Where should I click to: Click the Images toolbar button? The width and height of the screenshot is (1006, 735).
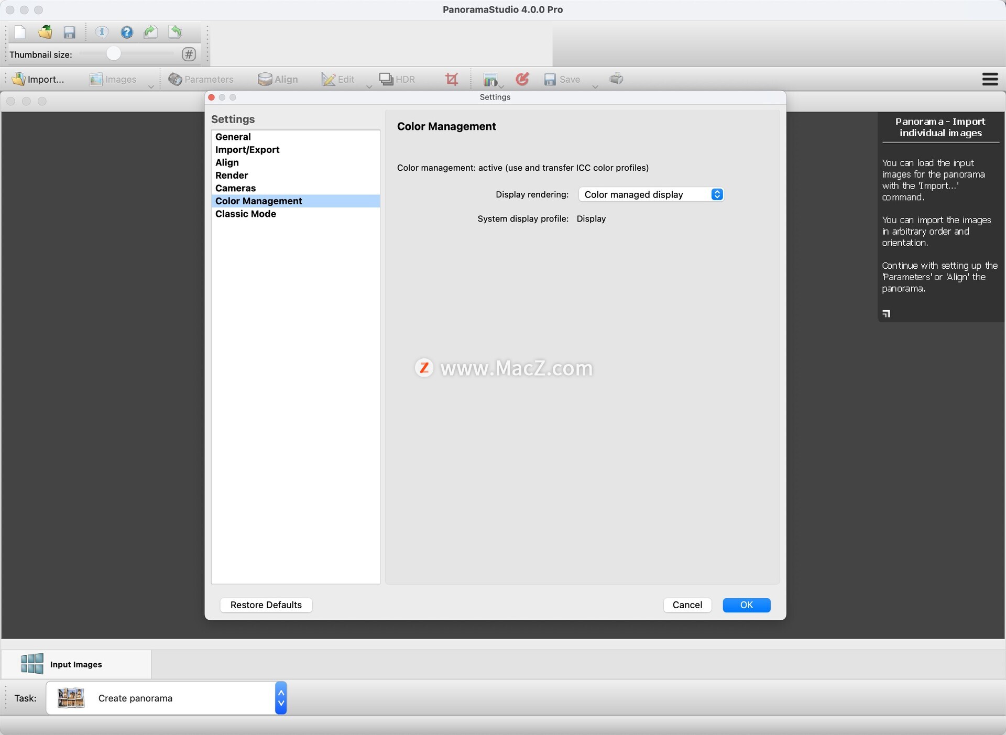coord(113,79)
